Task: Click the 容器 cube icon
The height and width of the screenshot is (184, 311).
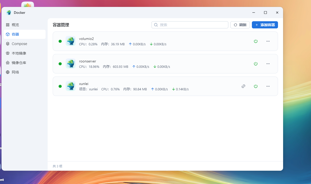Action: [x=8, y=34]
